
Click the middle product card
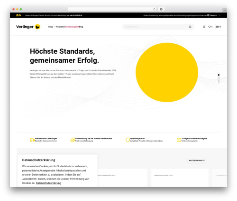pyautogui.click(x=180, y=178)
